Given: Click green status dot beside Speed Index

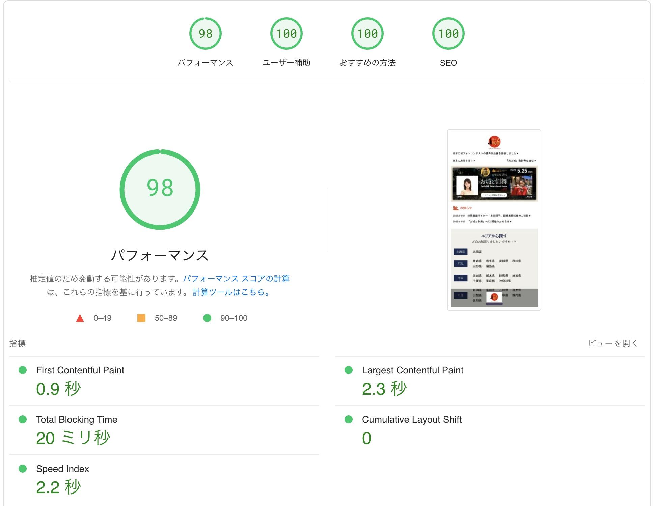Looking at the screenshot, I should pos(23,469).
